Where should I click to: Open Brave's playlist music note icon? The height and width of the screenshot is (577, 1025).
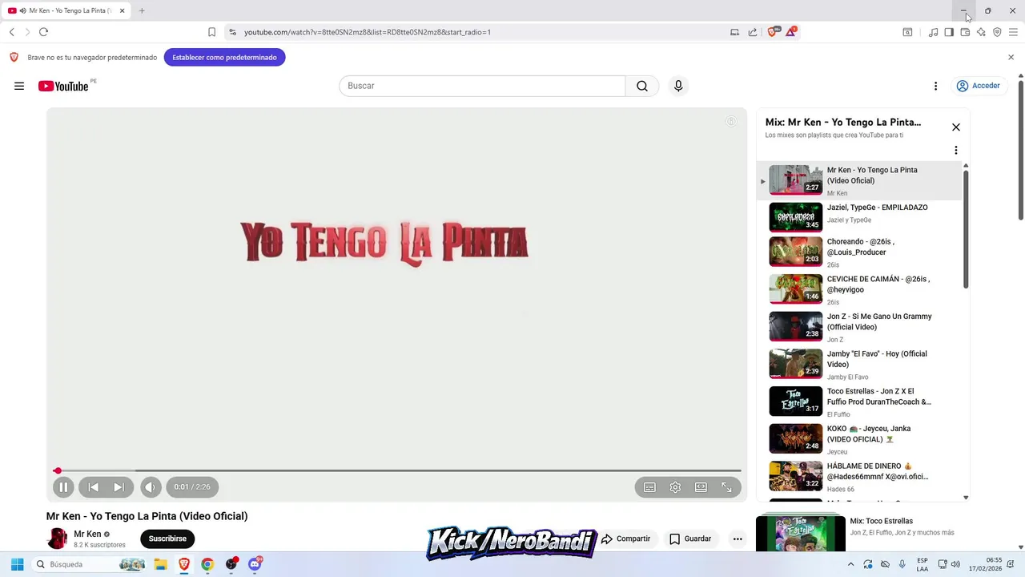click(x=933, y=32)
